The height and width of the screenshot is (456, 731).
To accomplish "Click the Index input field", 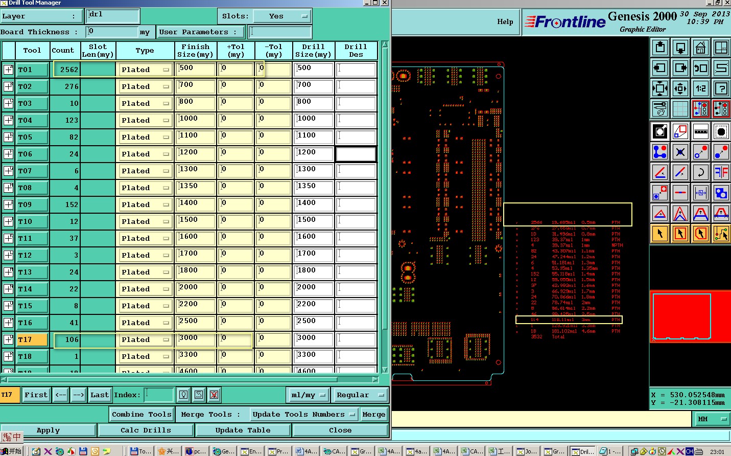I will (x=159, y=395).
